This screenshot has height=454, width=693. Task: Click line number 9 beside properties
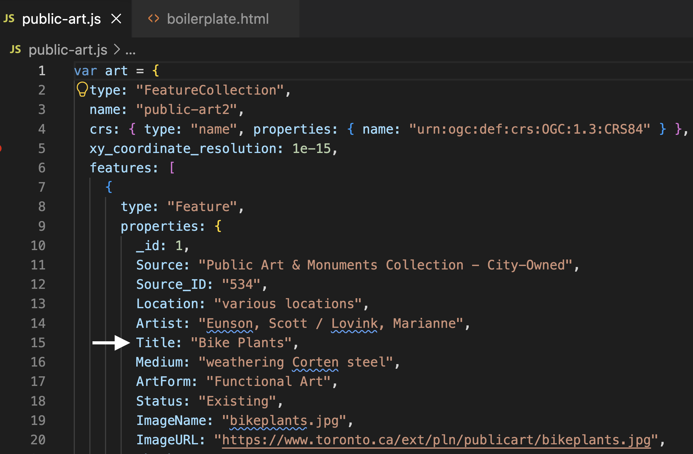click(x=42, y=226)
